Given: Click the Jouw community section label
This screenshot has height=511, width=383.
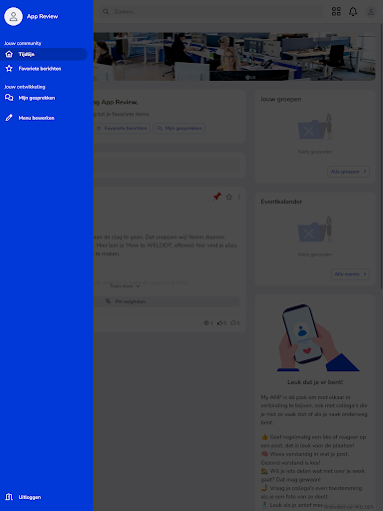Looking at the screenshot, I should pyautogui.click(x=23, y=43).
